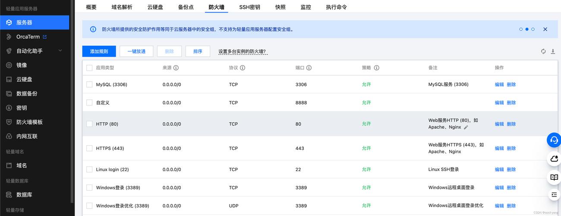The height and width of the screenshot is (216, 561).
Task: Switch to the 备份点 tab
Action: [186, 7]
